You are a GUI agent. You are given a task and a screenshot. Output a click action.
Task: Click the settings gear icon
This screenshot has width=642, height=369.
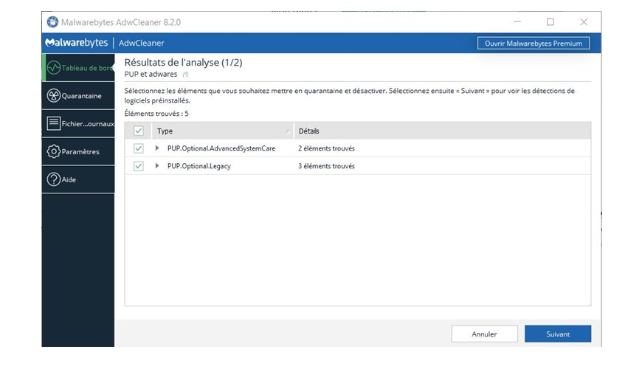coord(54,151)
